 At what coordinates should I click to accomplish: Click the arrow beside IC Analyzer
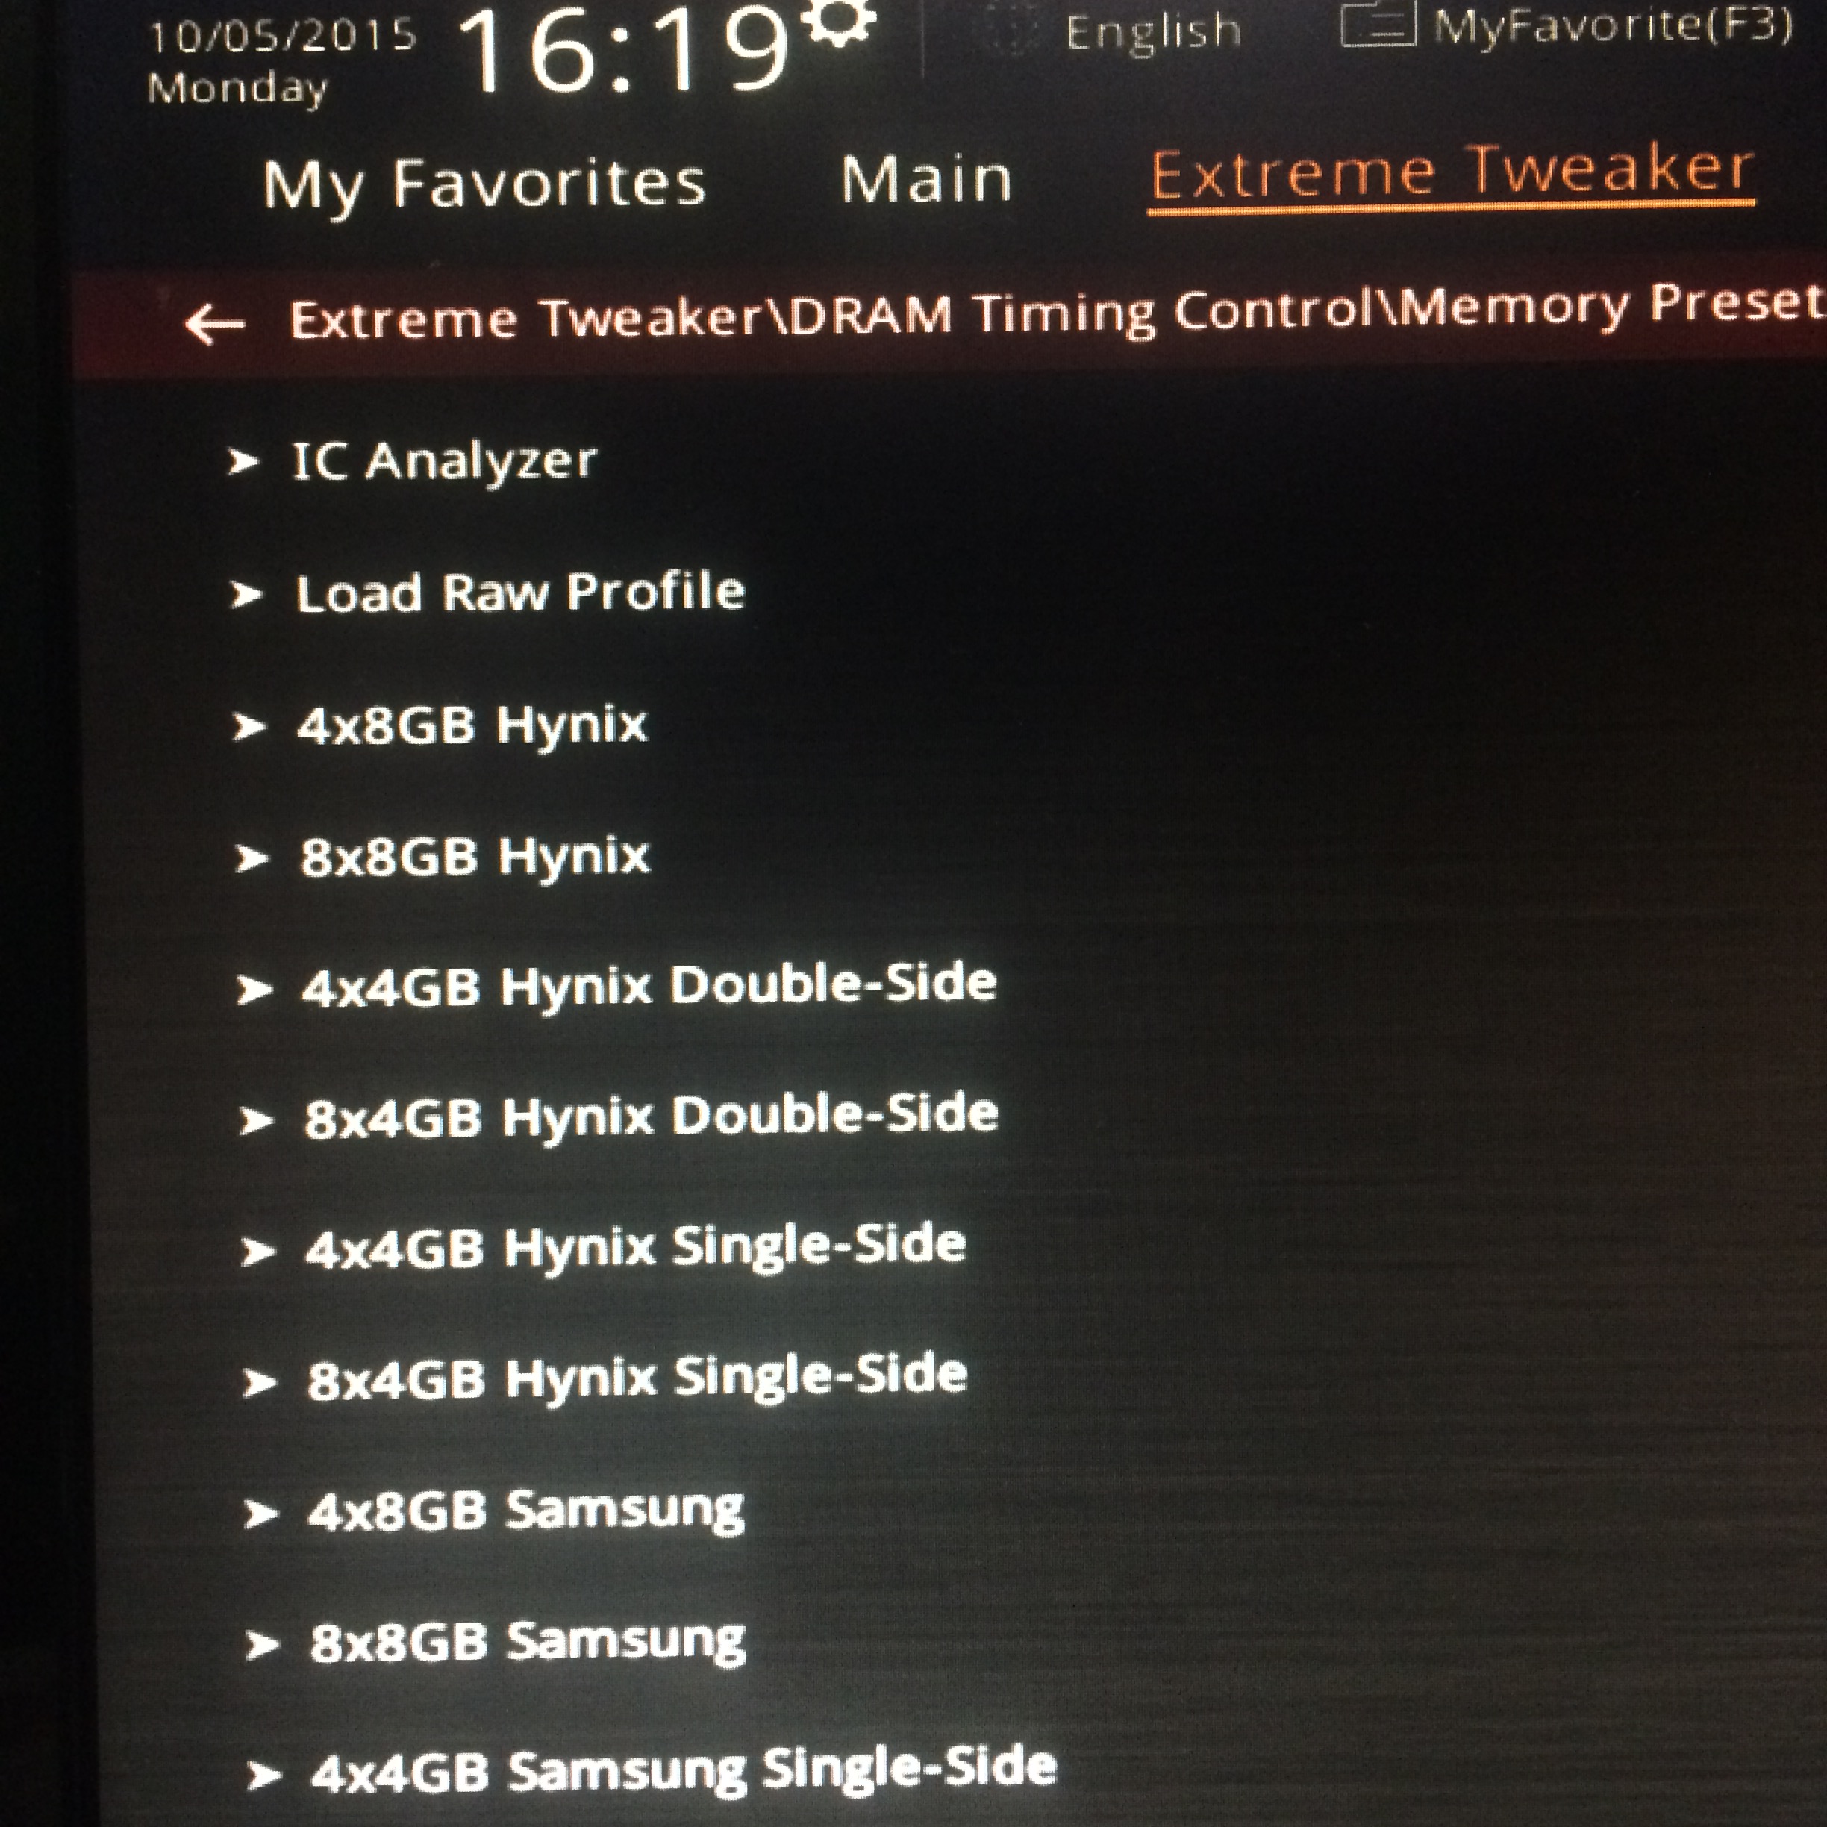[x=244, y=461]
